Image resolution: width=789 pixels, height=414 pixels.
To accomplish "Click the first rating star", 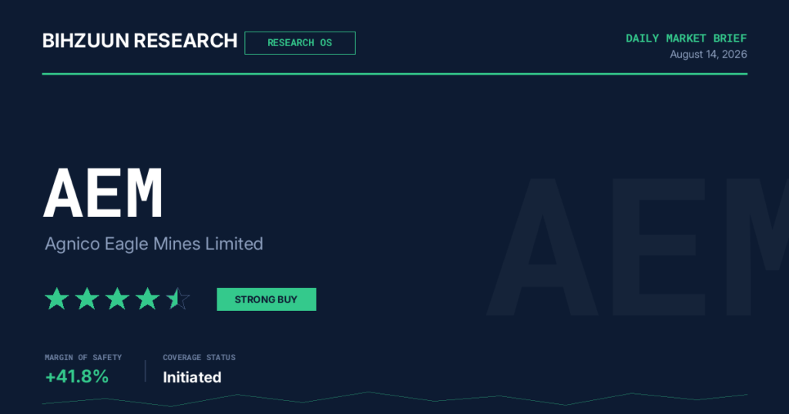I will tap(57, 299).
